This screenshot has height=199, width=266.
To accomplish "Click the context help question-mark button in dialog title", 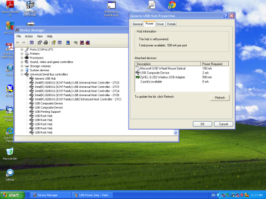I will point(226,16).
